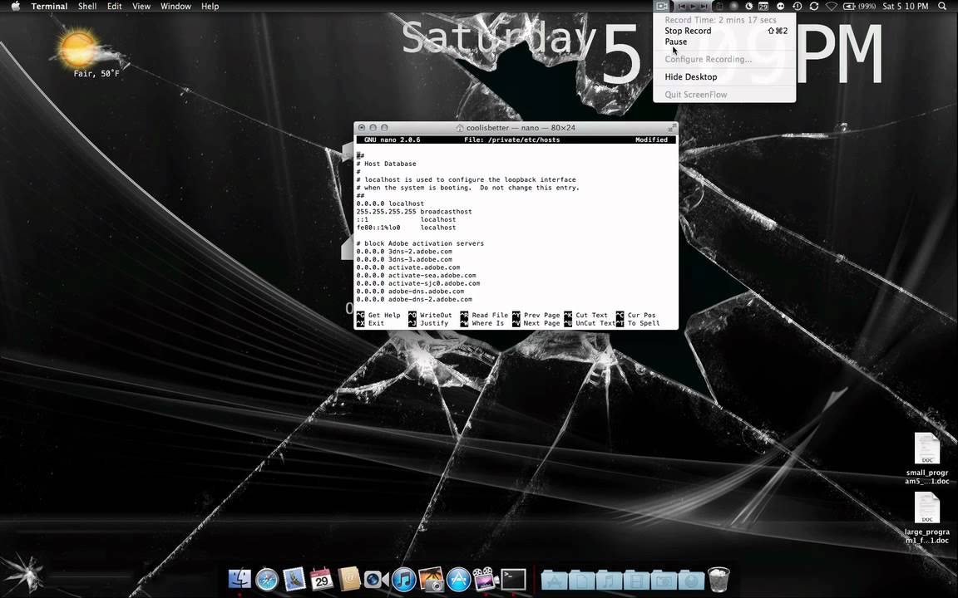Image resolution: width=958 pixels, height=598 pixels.
Task: Click the 0.0.0.0 activate.adobe.com line
Action: pos(408,267)
